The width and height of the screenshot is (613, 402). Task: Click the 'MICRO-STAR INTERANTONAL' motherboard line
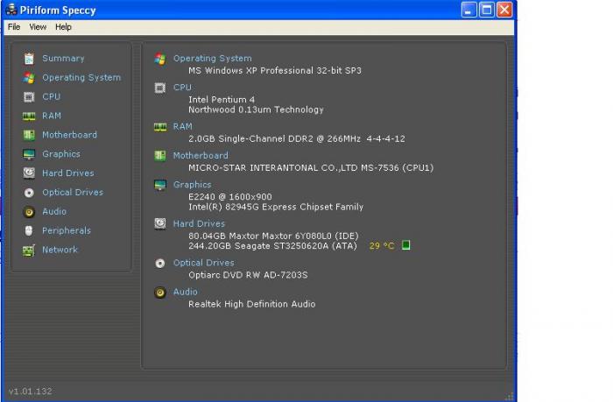tap(311, 168)
